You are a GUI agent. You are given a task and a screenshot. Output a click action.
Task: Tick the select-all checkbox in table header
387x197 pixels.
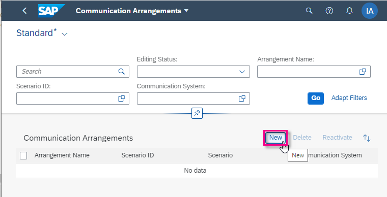point(23,155)
